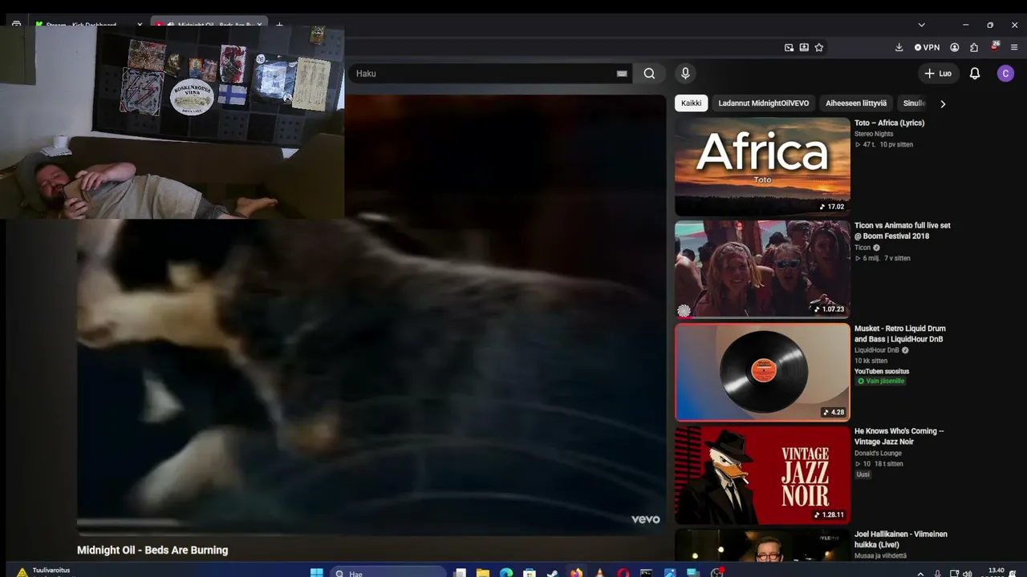Open the extensions puzzle piece icon

coord(974,47)
